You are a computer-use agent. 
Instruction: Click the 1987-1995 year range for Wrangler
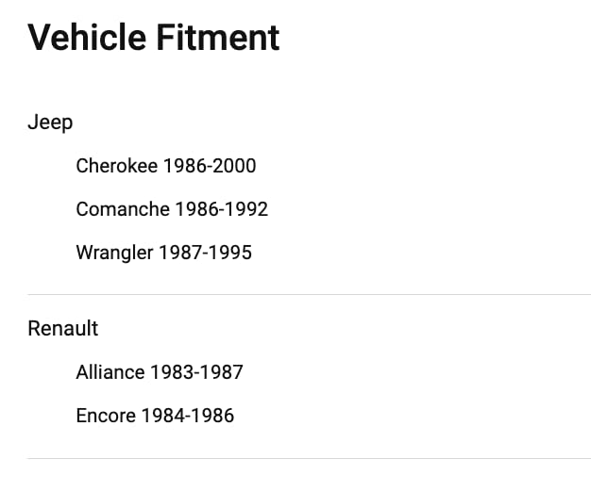coord(206,253)
